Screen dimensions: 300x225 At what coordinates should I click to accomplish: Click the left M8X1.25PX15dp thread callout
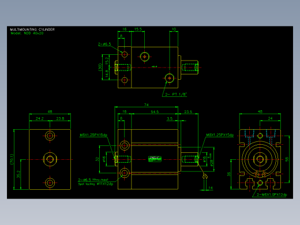pyautogui.click(x=93, y=135)
